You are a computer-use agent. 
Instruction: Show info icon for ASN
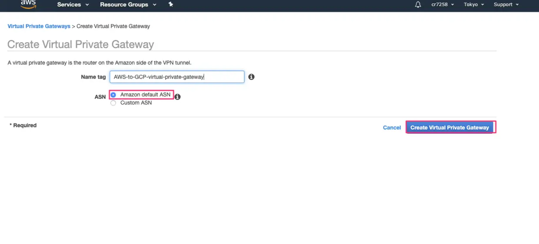[177, 97]
